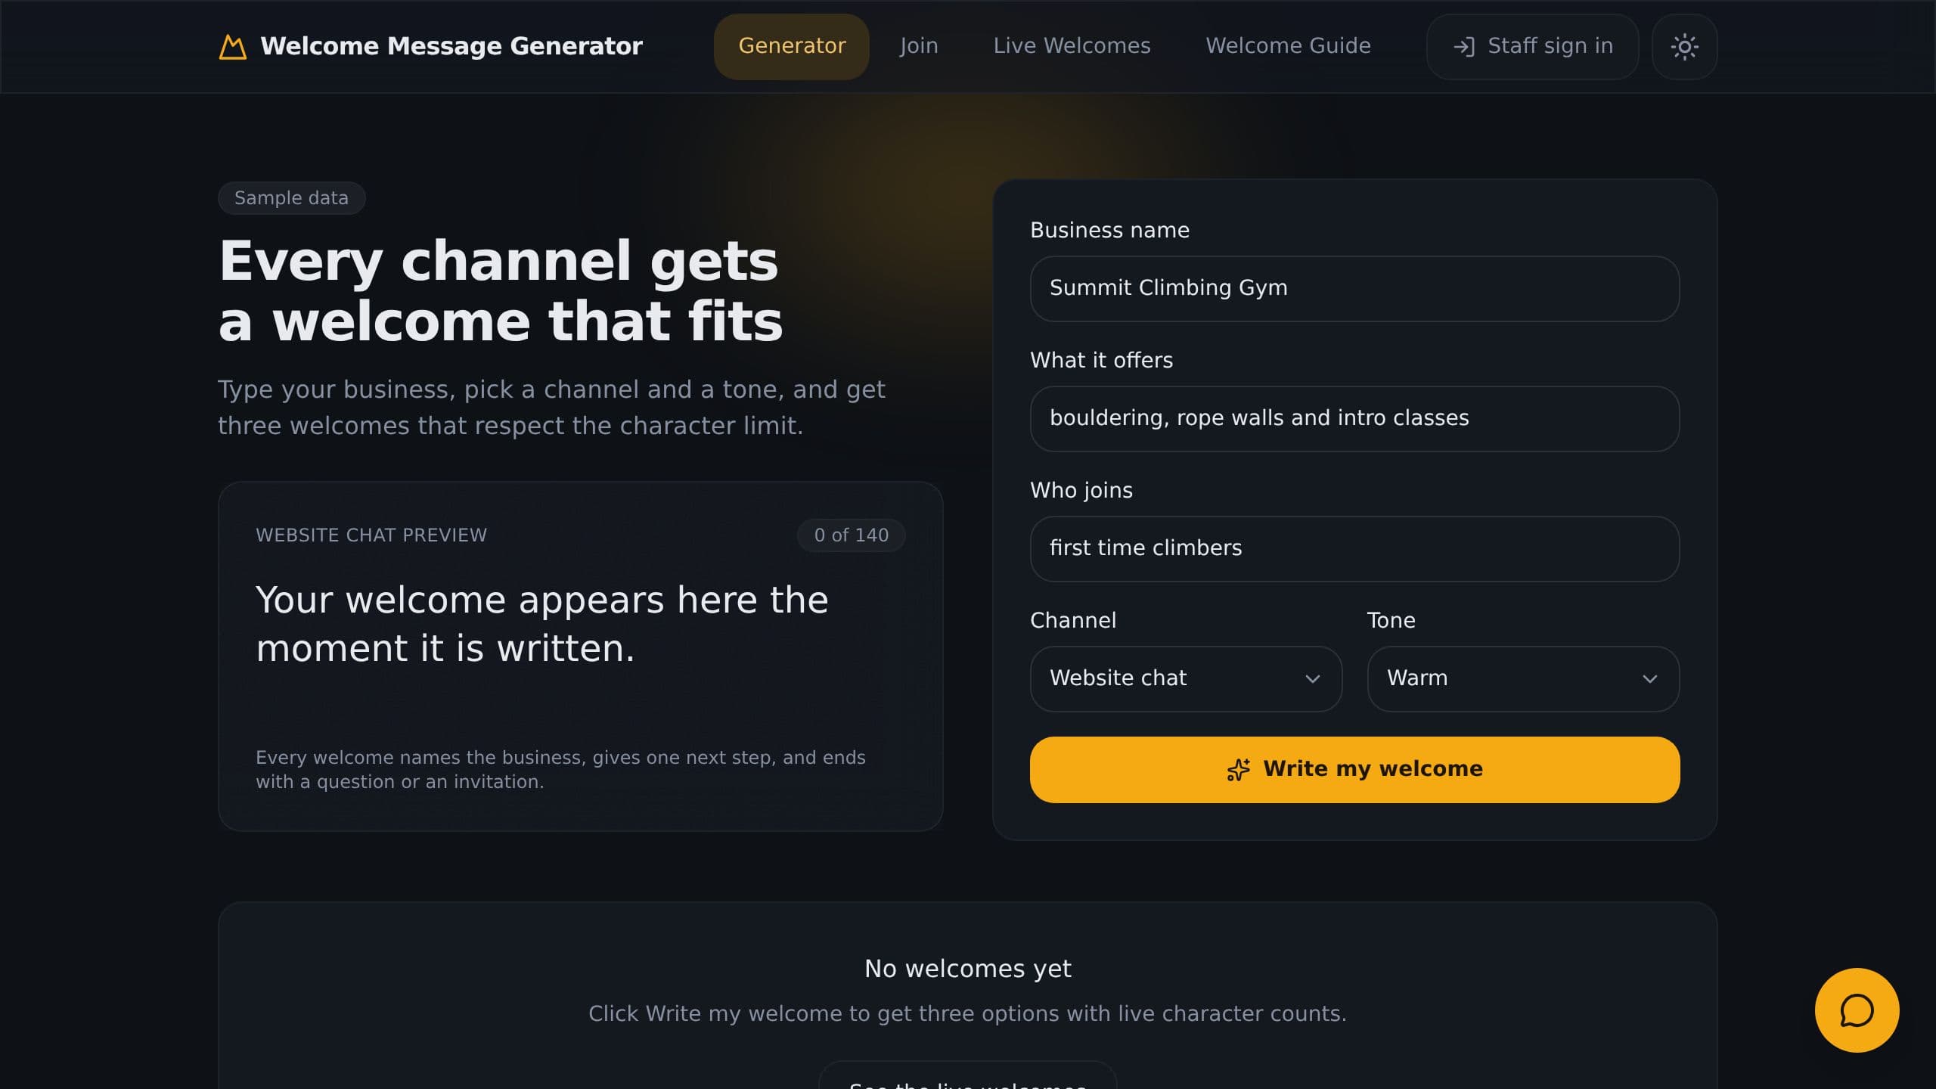
Task: Go to Live Welcomes
Action: [1072, 47]
